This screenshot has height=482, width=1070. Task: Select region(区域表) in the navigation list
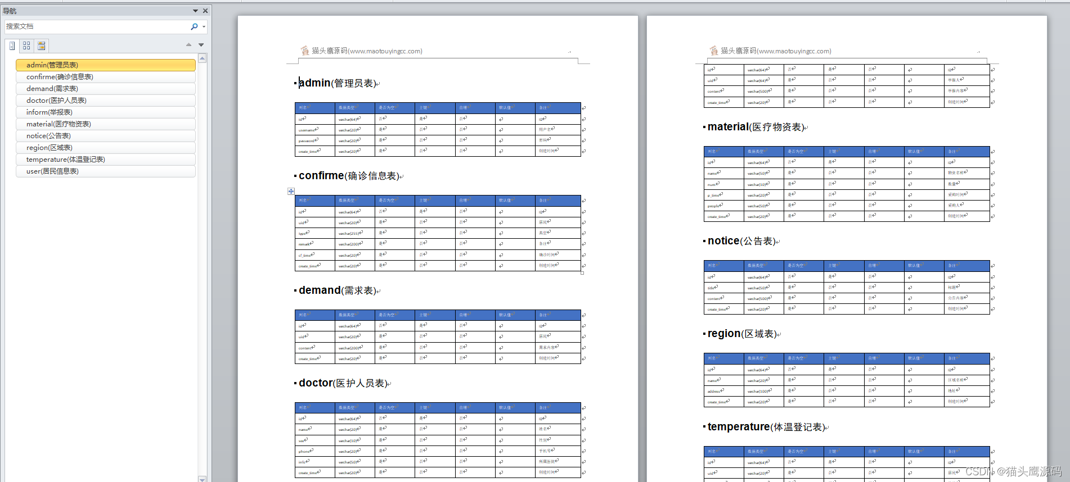pyautogui.click(x=106, y=148)
